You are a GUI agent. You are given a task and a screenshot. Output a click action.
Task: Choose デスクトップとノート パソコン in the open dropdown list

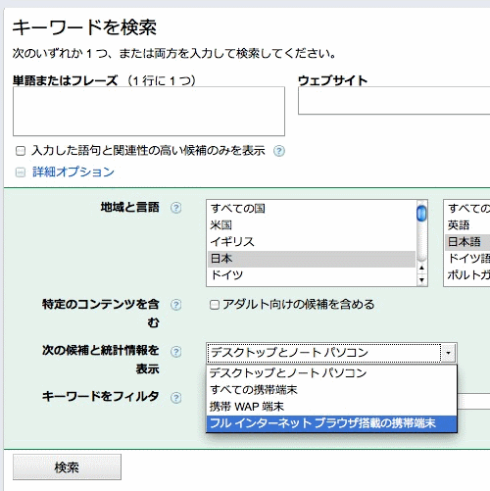click(x=331, y=373)
